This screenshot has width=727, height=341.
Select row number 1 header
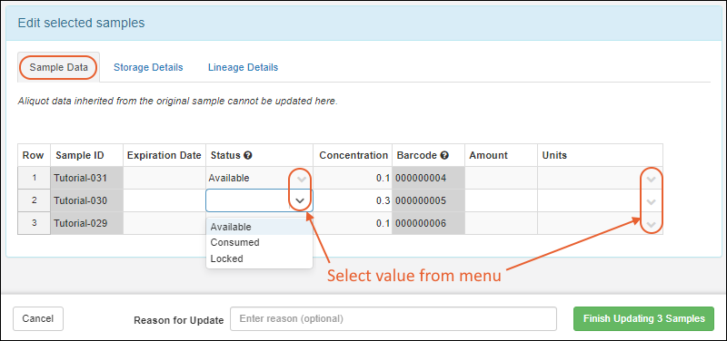[x=34, y=178]
